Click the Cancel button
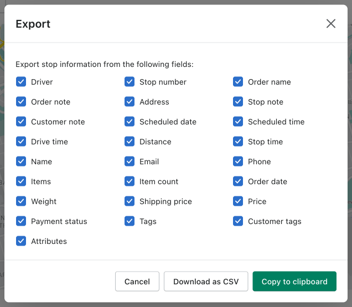352x307 pixels. 137,282
